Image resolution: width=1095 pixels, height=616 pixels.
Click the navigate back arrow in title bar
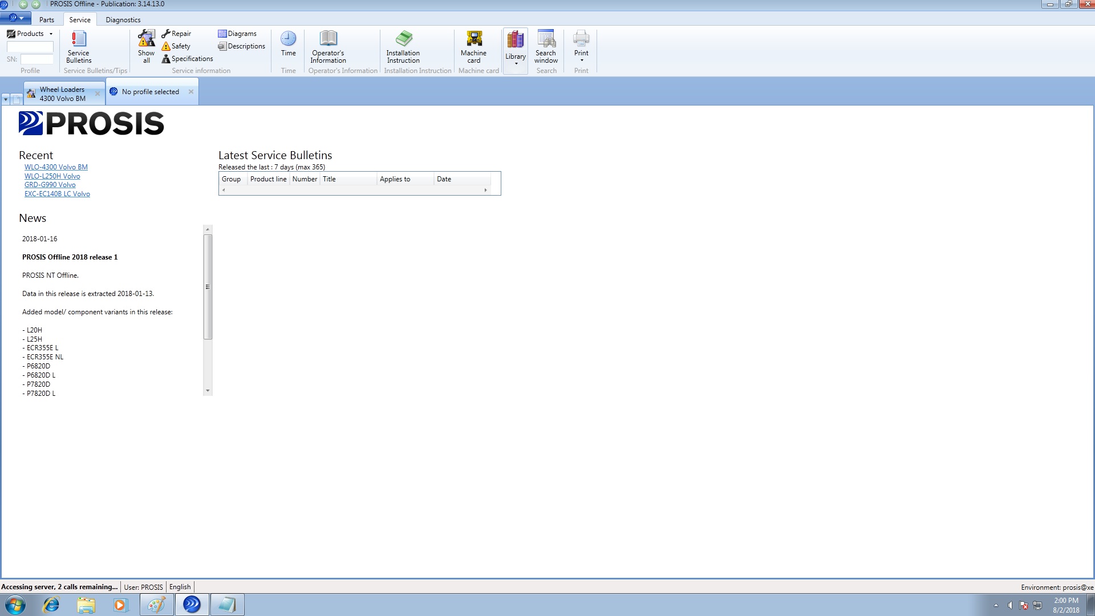pyautogui.click(x=23, y=5)
